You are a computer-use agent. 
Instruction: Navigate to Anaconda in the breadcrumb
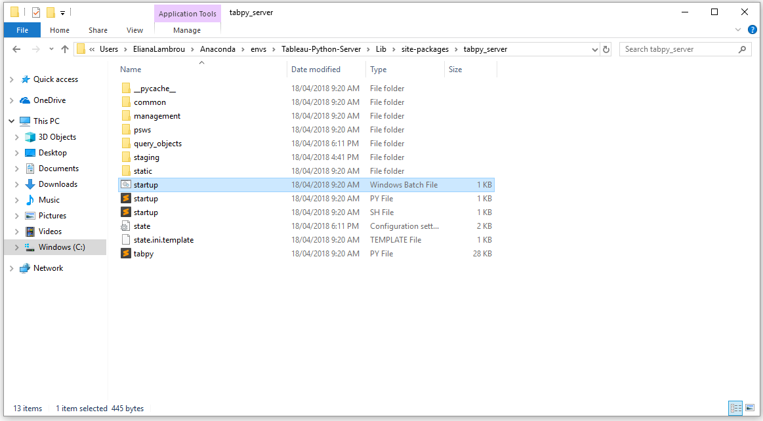pos(218,49)
